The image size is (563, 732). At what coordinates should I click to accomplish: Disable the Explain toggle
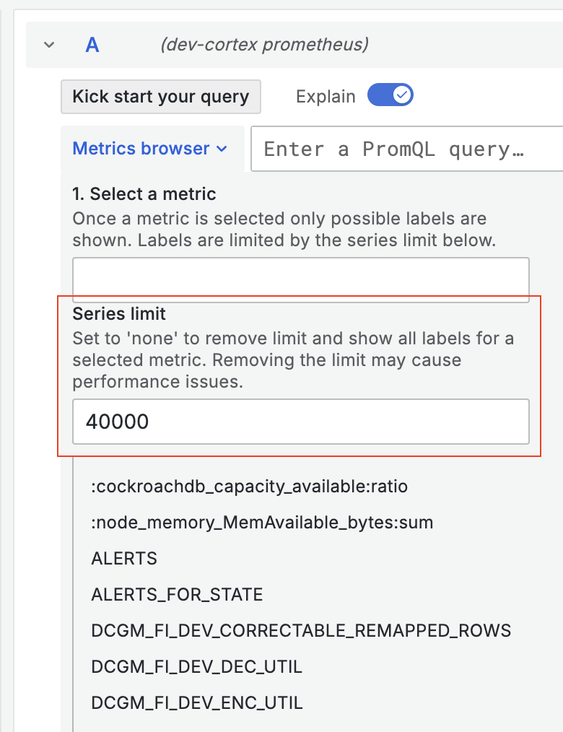(390, 95)
